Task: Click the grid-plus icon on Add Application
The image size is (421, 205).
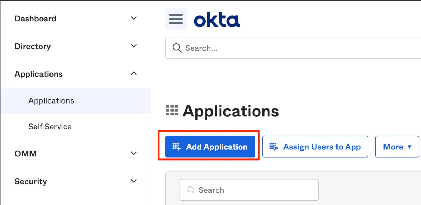Action: 176,147
